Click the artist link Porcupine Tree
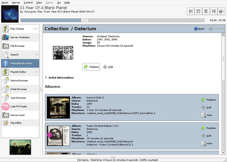Viewport: 227px width, 162px height. coord(33,12)
